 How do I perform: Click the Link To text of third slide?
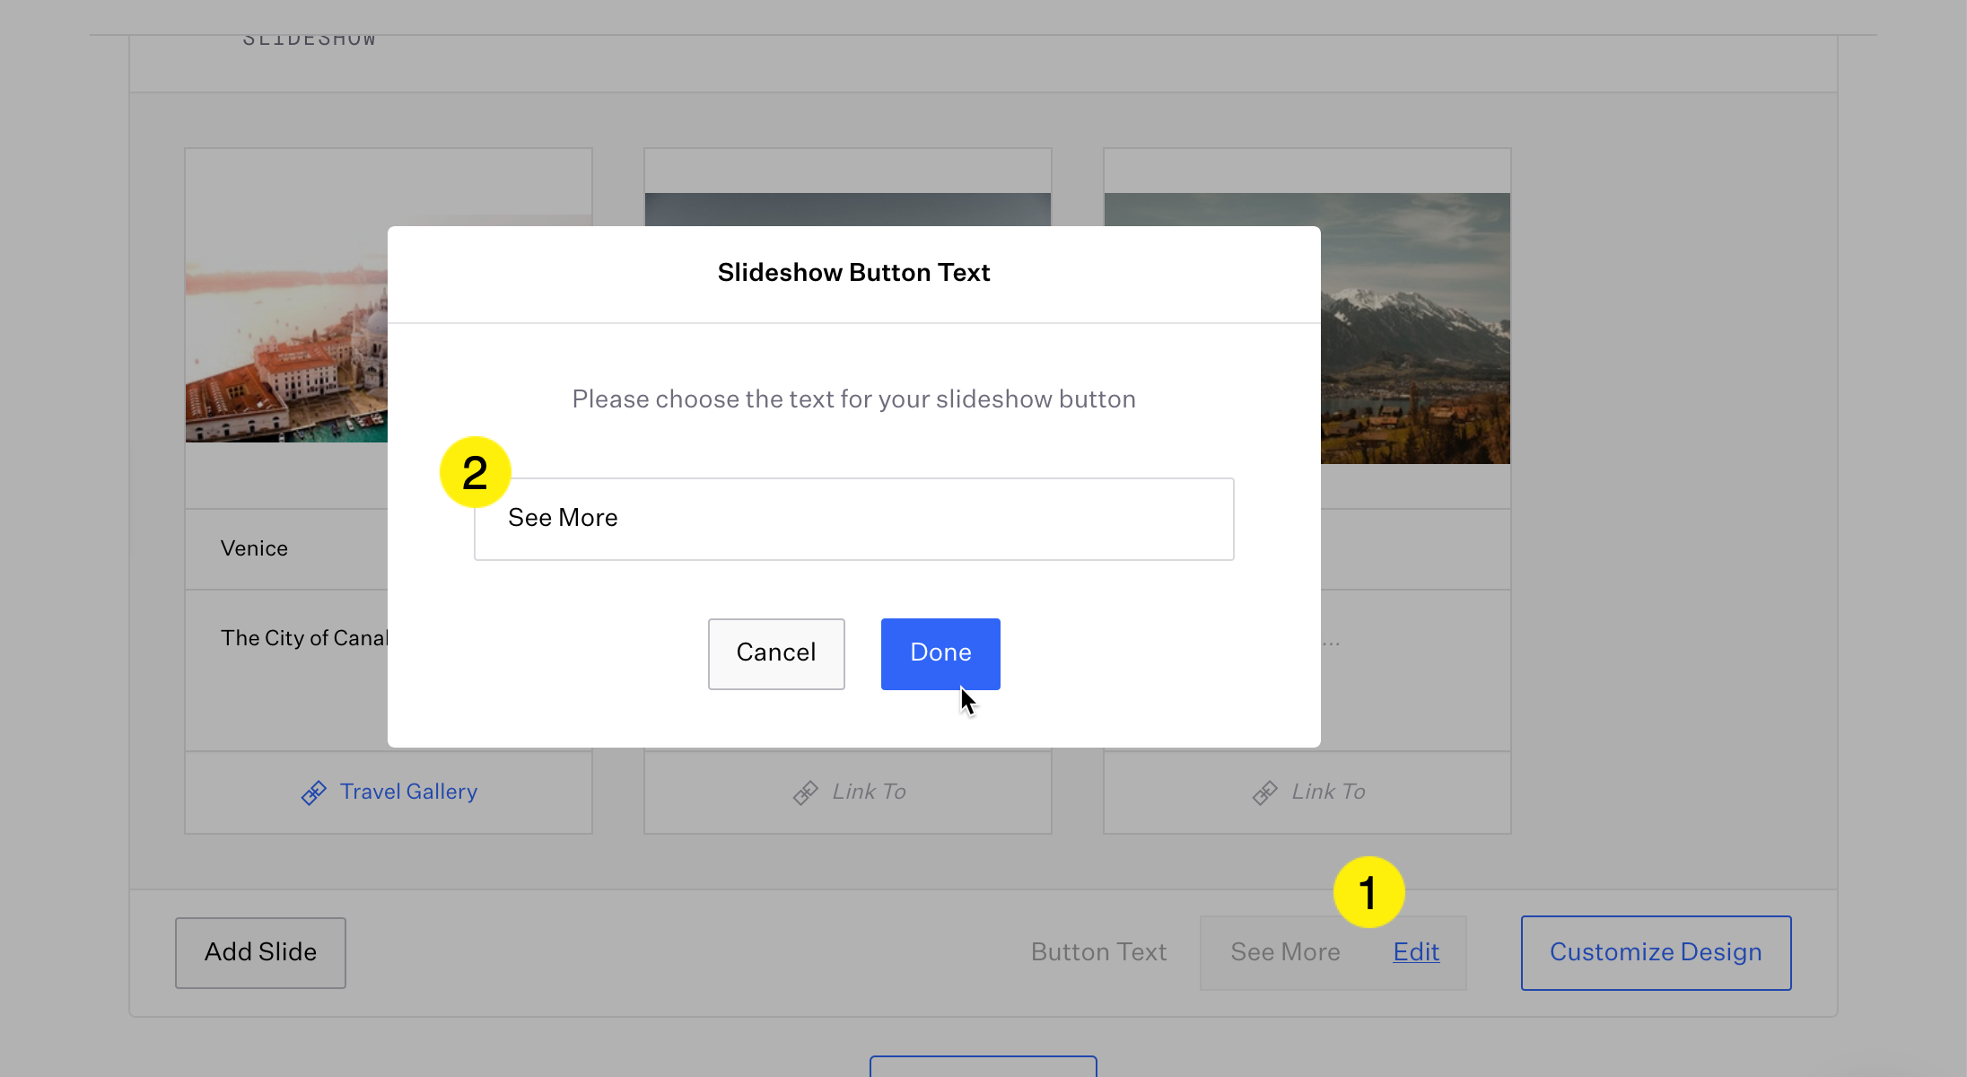click(x=1328, y=792)
